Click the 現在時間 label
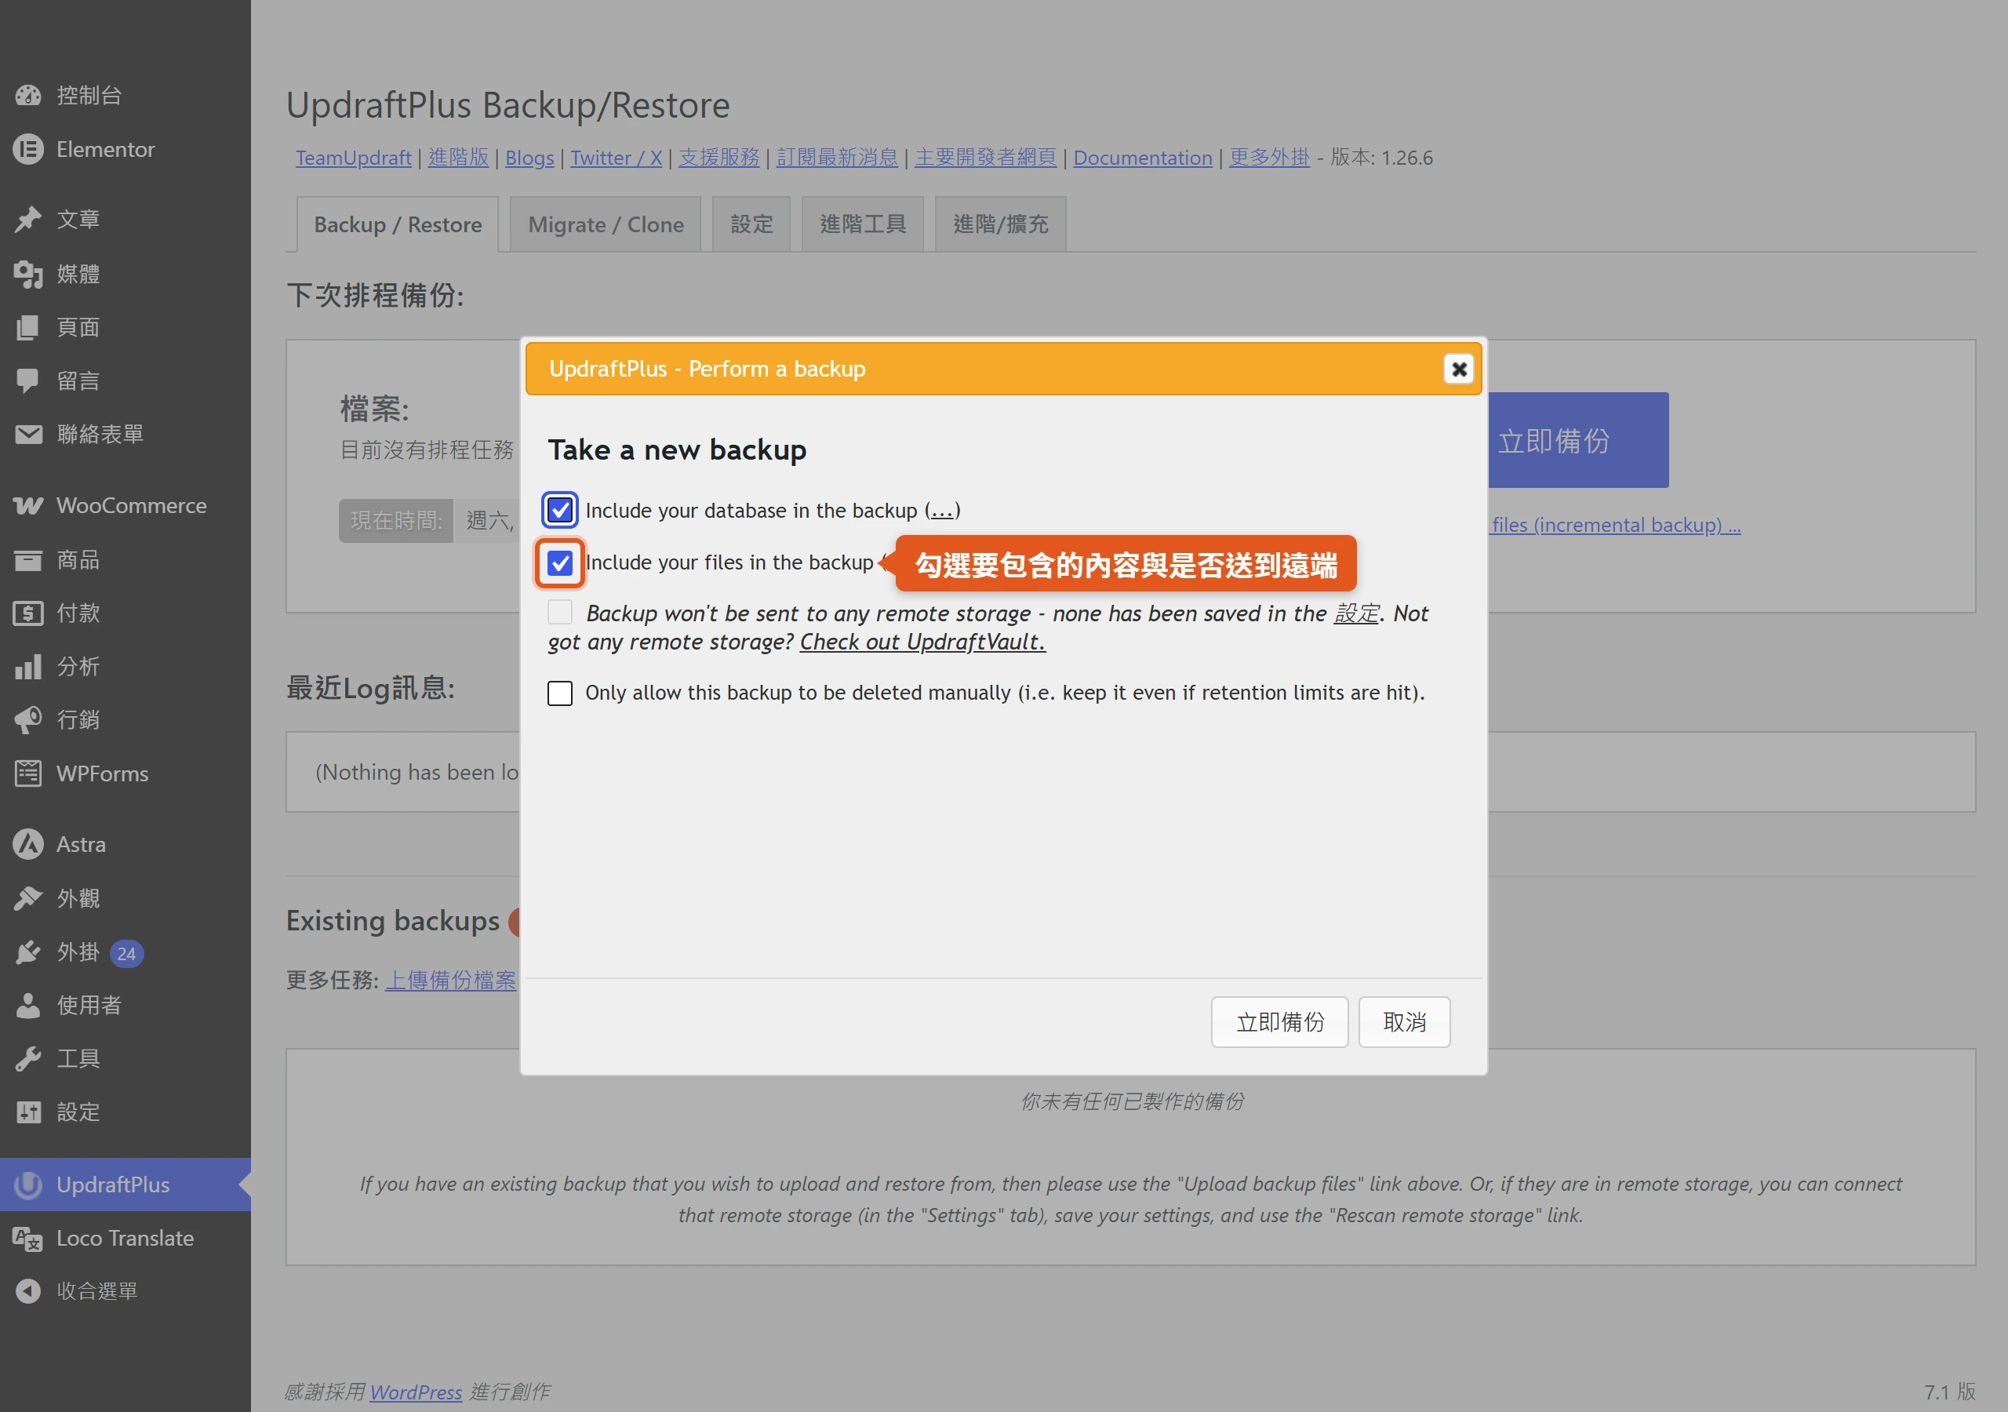The height and width of the screenshot is (1412, 2008). (x=396, y=521)
